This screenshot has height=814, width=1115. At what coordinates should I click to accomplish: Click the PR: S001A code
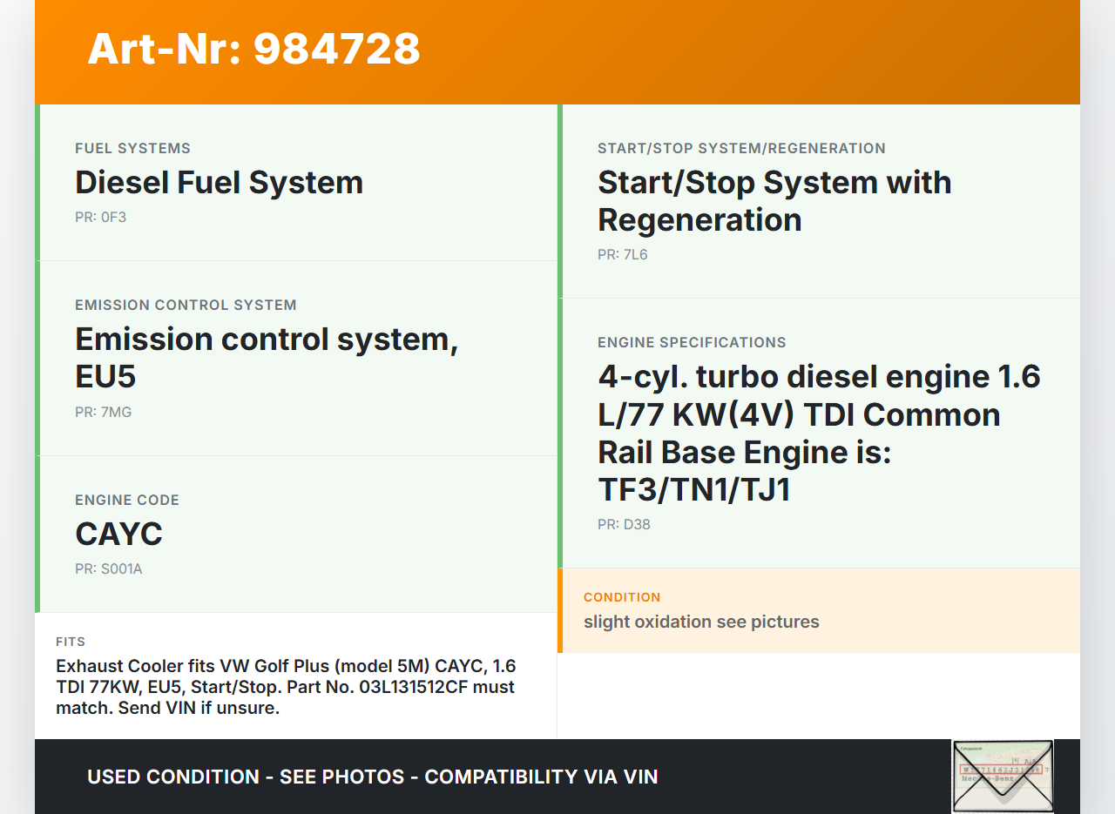(108, 568)
